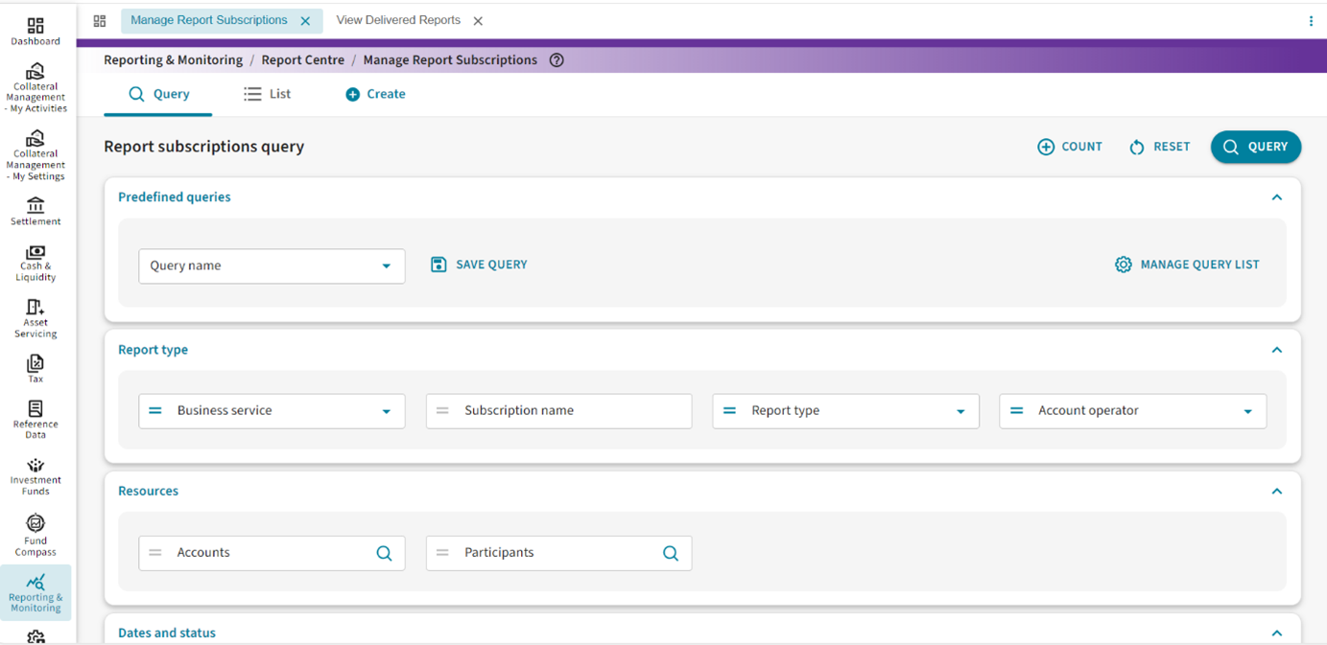Click into the Subscription name field
Screen dimensions: 1327x645
pos(571,411)
